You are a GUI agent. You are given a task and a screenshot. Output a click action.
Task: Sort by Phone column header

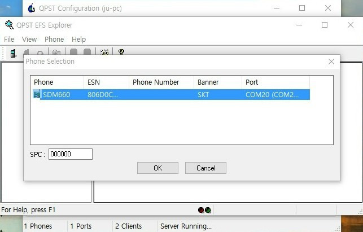tap(57, 82)
